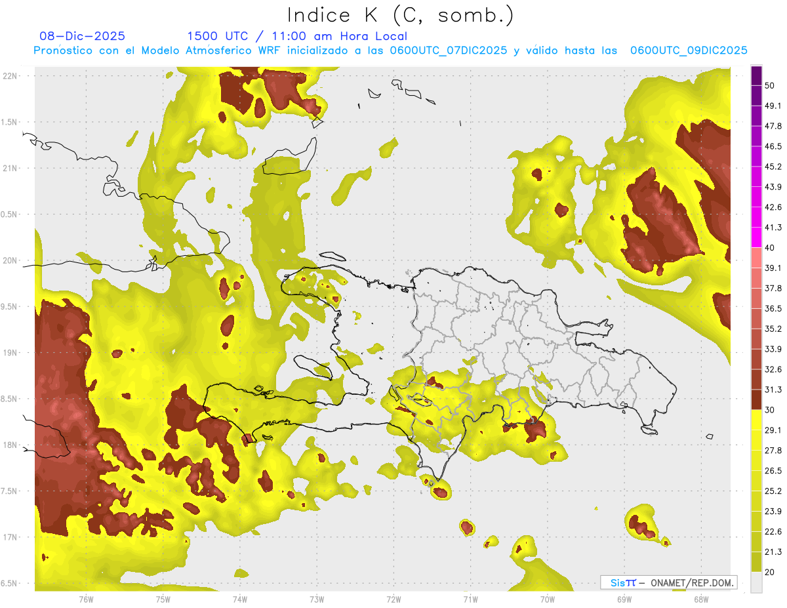Click the "27.8" color scale label
The height and width of the screenshot is (608, 787).
click(773, 451)
